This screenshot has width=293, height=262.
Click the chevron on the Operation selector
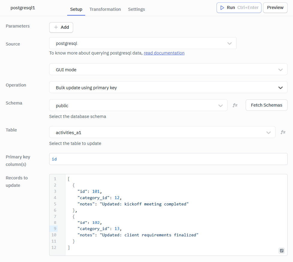(281, 87)
